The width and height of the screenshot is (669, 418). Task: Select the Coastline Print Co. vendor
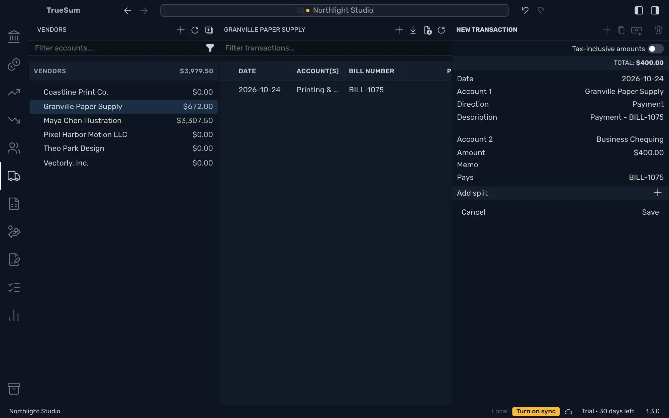pos(123,92)
